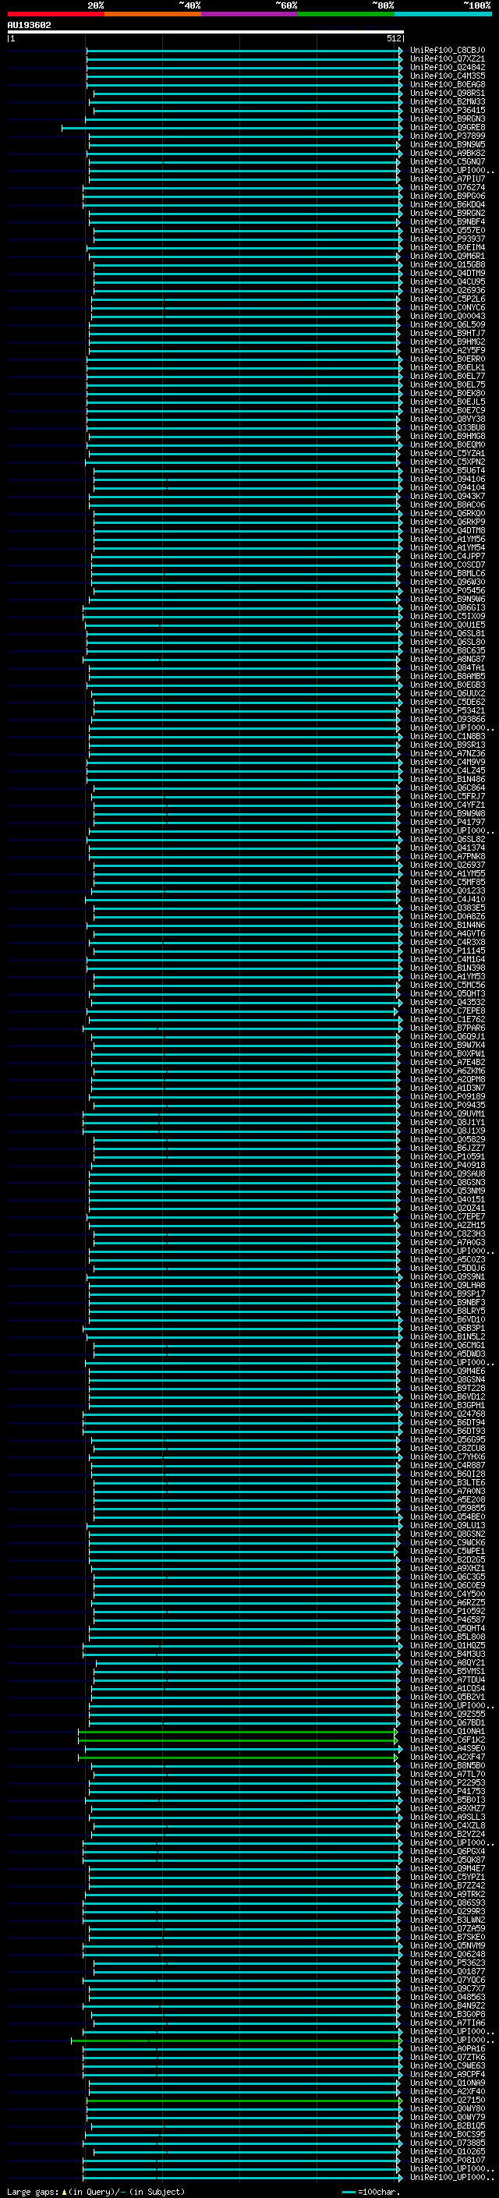The width and height of the screenshot is (499, 2198).
Task: Select the UniRef100_Q26936 label
Action: pos(447,290)
